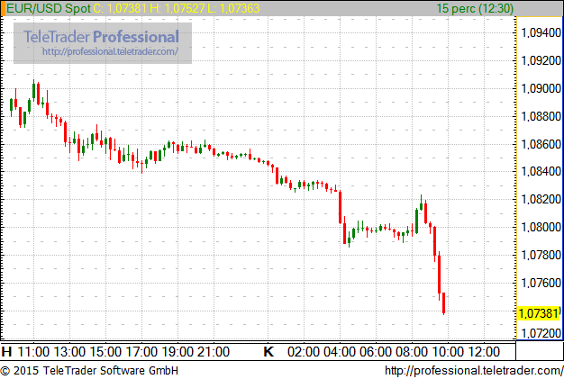
Task: Click the 10:00 time axis label
Action: [x=448, y=352]
